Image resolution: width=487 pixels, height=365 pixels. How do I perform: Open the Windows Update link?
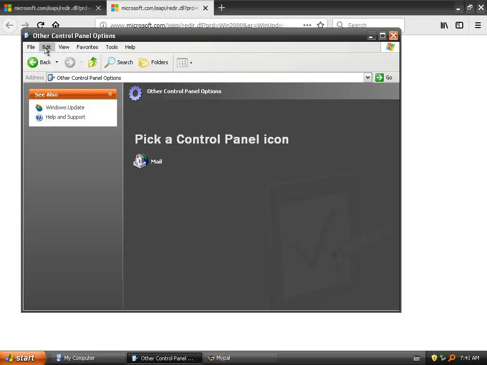click(65, 107)
